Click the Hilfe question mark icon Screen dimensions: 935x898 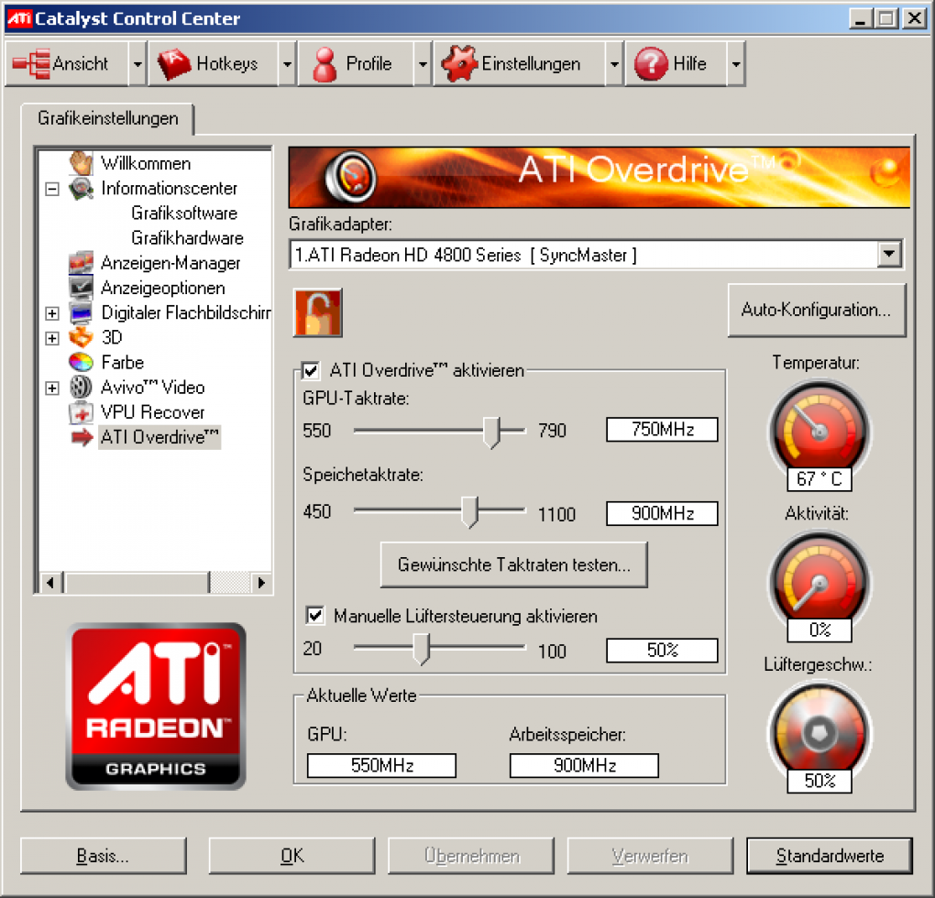point(651,64)
